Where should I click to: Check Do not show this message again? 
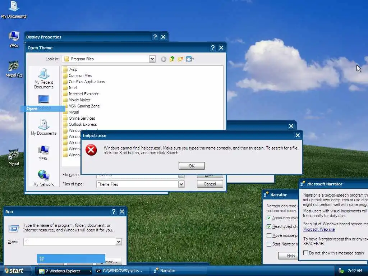click(305, 253)
